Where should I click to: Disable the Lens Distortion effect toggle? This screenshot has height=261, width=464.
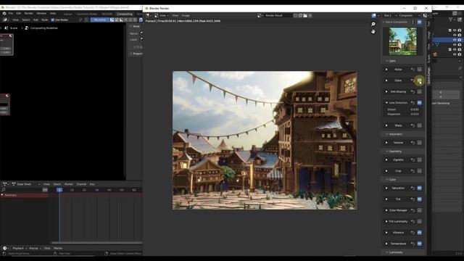pyautogui.click(x=419, y=103)
